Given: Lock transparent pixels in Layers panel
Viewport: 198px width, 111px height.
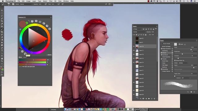Looking at the screenshot, I should coord(137,35).
